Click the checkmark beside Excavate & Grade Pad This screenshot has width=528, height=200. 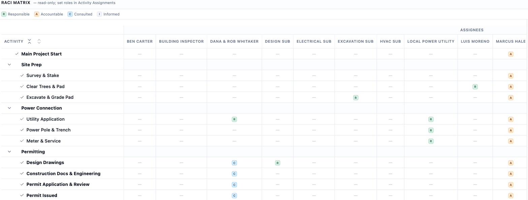click(22, 97)
